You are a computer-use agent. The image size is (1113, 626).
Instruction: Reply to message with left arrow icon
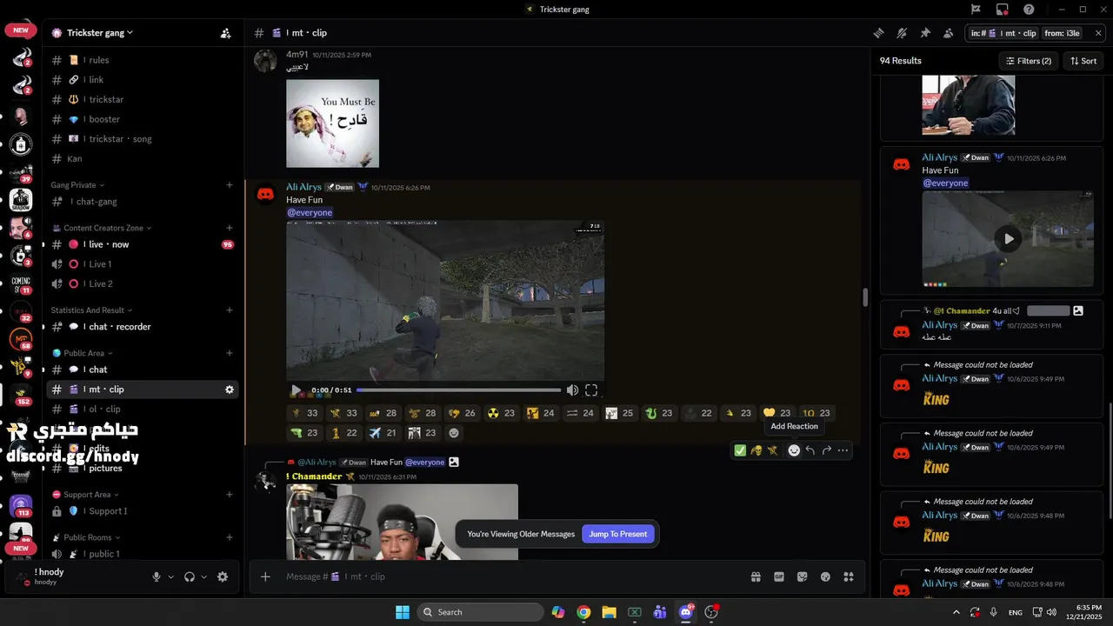[x=810, y=450]
